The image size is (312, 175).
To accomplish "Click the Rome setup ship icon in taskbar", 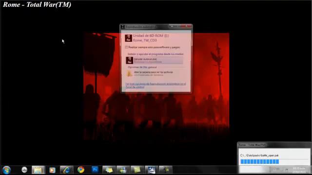I will point(152,170).
